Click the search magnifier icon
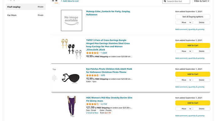Image resolution: width=216 pixels, height=121 pixels. click(165, 1)
